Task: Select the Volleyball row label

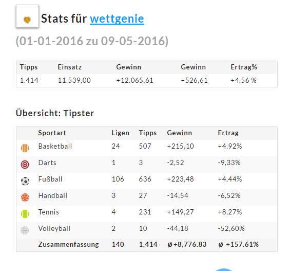Action: pyautogui.click(x=54, y=229)
